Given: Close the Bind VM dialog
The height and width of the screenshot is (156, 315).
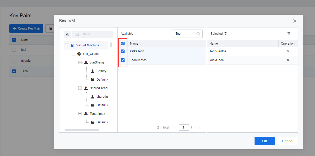Looking at the screenshot, I should (x=295, y=21).
